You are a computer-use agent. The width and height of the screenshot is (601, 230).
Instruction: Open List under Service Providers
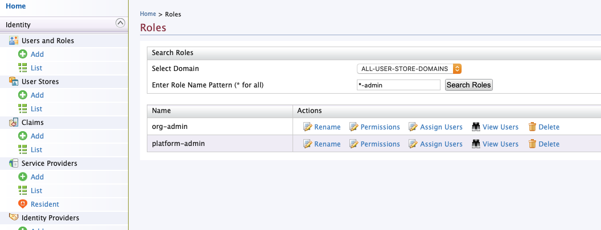coord(36,191)
